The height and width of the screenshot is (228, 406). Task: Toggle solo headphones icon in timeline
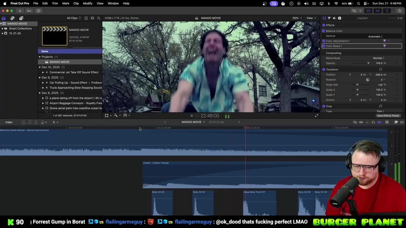(373, 122)
